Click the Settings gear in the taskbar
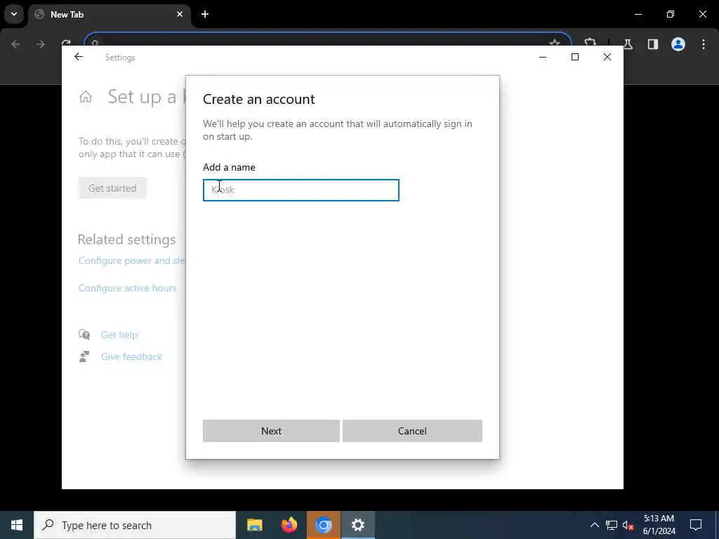Screen dimensions: 719x539 pos(357,525)
